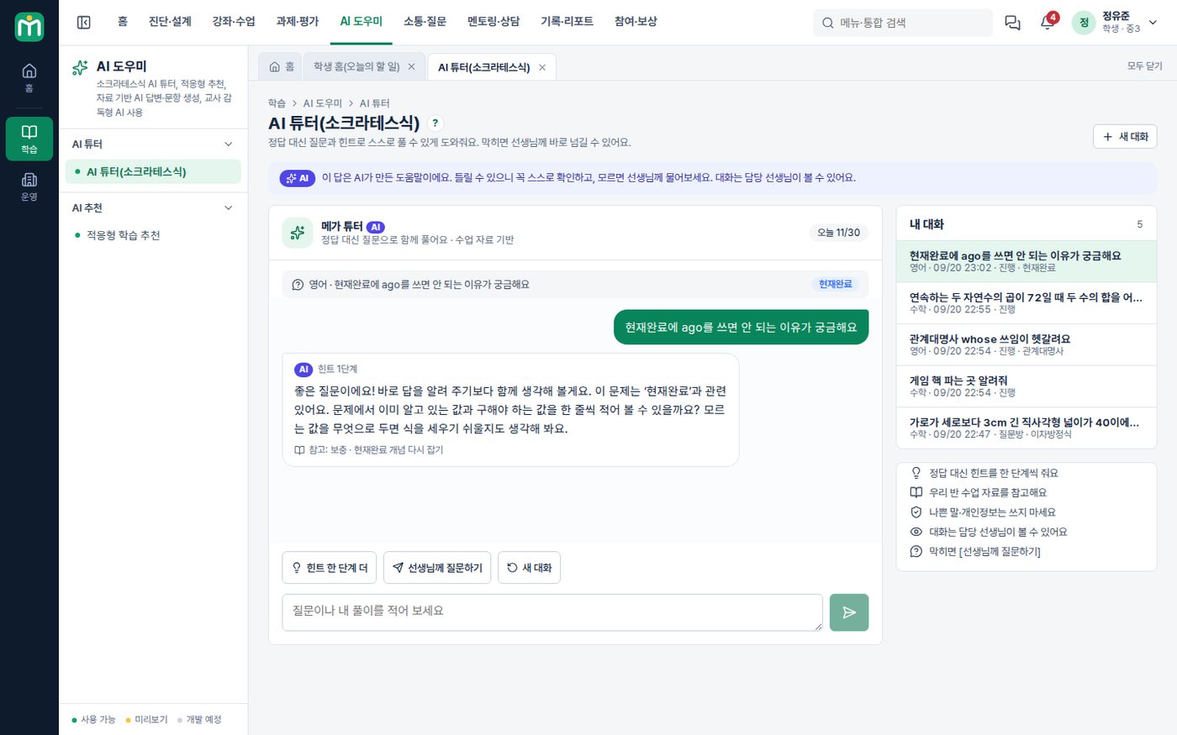Click the eye icon in tips list
This screenshot has height=735, width=1177.
tap(916, 532)
